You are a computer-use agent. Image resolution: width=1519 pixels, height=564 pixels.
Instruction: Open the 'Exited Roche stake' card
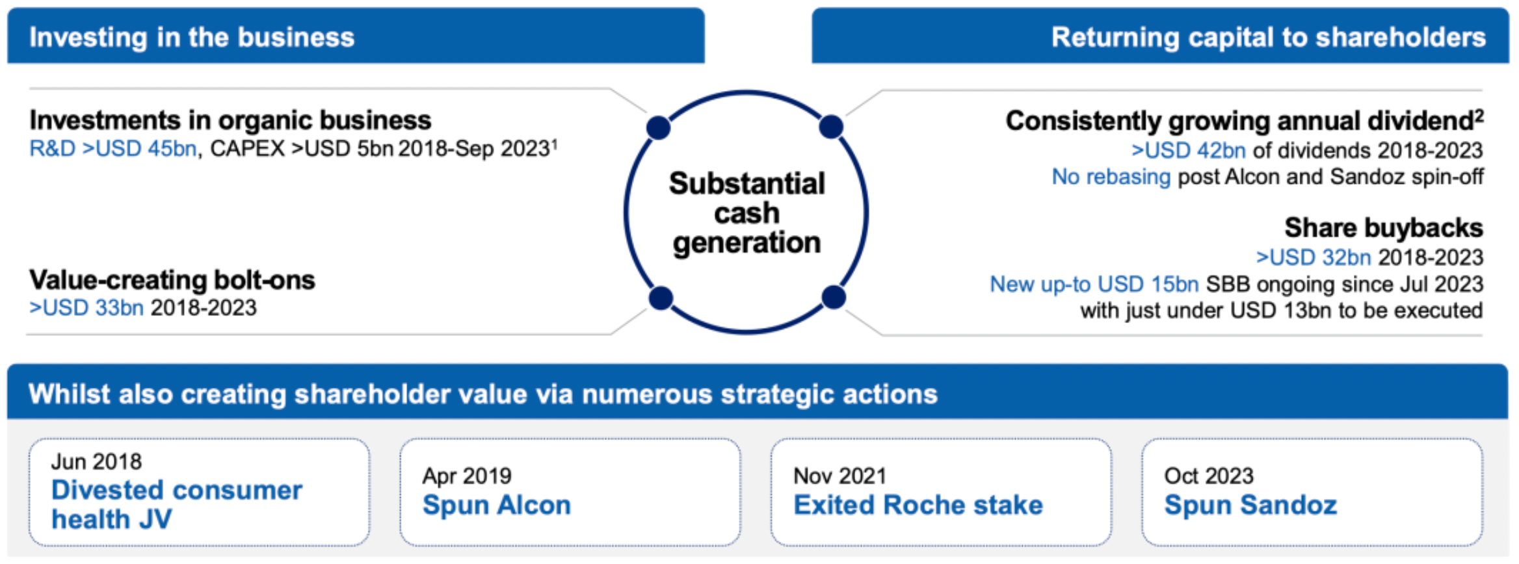(940, 492)
